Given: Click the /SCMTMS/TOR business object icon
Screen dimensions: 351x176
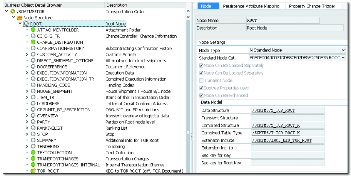Looking at the screenshot, I should pyautogui.click(x=13, y=12).
